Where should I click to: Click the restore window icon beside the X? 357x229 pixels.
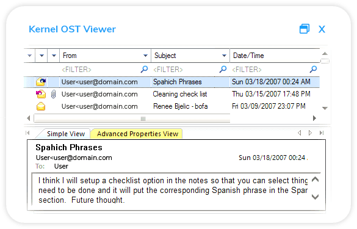(305, 29)
